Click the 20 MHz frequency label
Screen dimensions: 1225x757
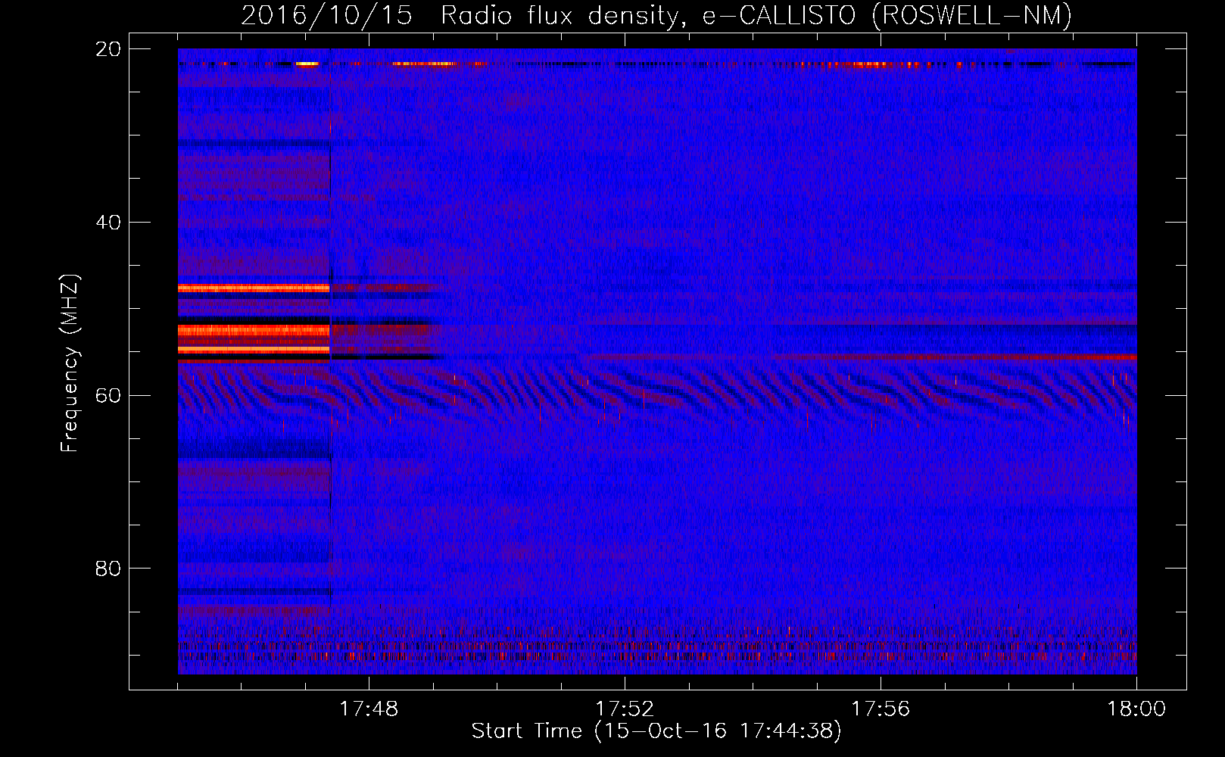click(108, 49)
